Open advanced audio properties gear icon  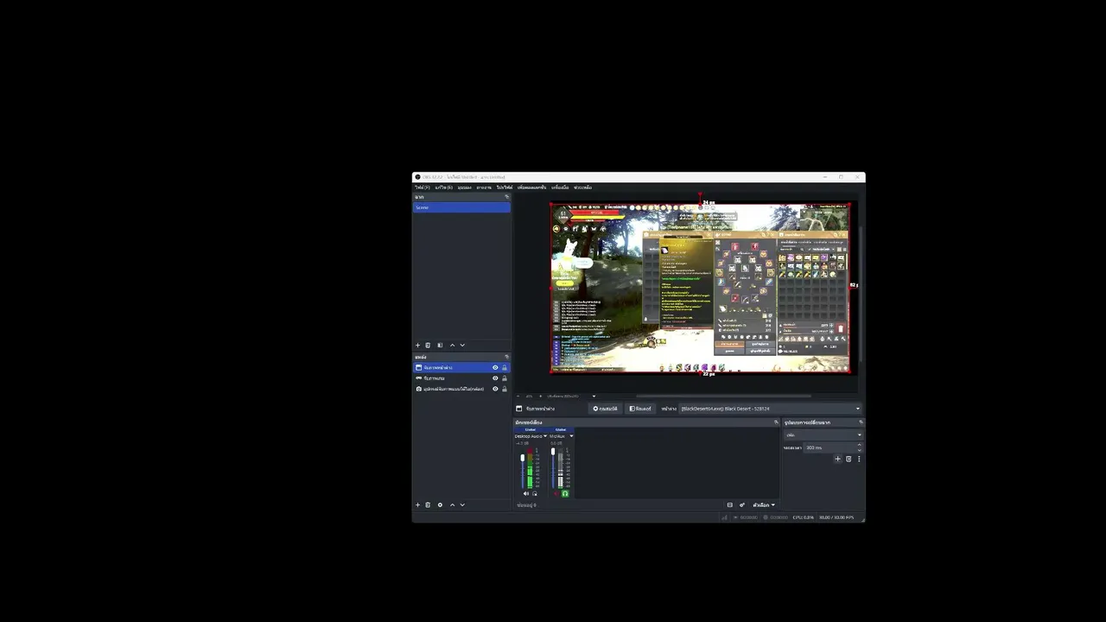coord(742,505)
